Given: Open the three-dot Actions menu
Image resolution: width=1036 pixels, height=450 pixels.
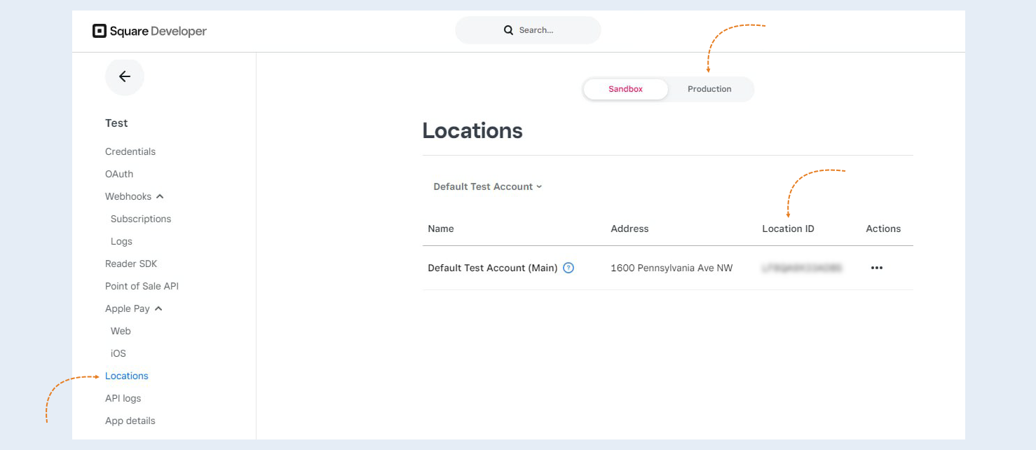Looking at the screenshot, I should pyautogui.click(x=876, y=268).
